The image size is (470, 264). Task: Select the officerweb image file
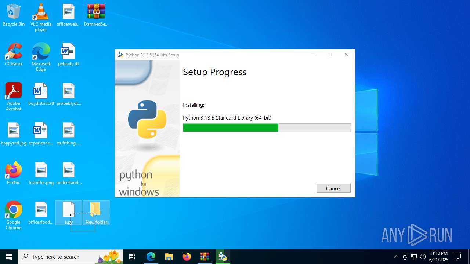pos(69,15)
